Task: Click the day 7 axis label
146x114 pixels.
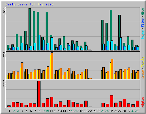Action: (x=35, y=111)
